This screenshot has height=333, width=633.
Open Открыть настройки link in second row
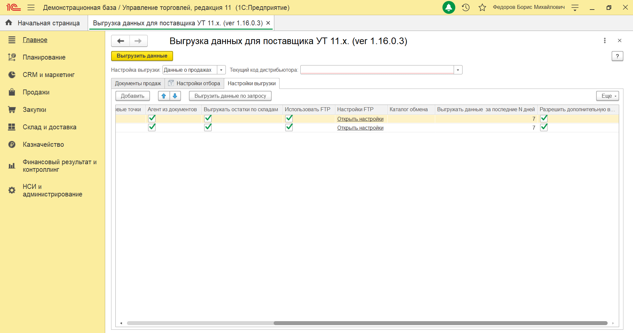(360, 128)
